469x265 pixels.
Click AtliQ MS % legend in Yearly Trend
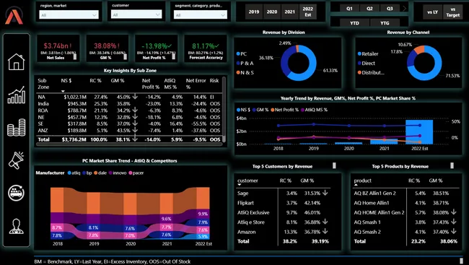pos(314,110)
